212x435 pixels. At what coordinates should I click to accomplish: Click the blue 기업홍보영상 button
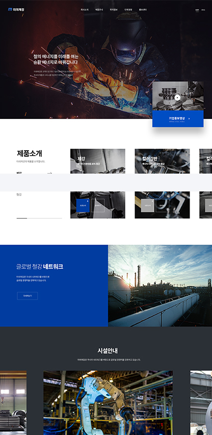(x=178, y=119)
